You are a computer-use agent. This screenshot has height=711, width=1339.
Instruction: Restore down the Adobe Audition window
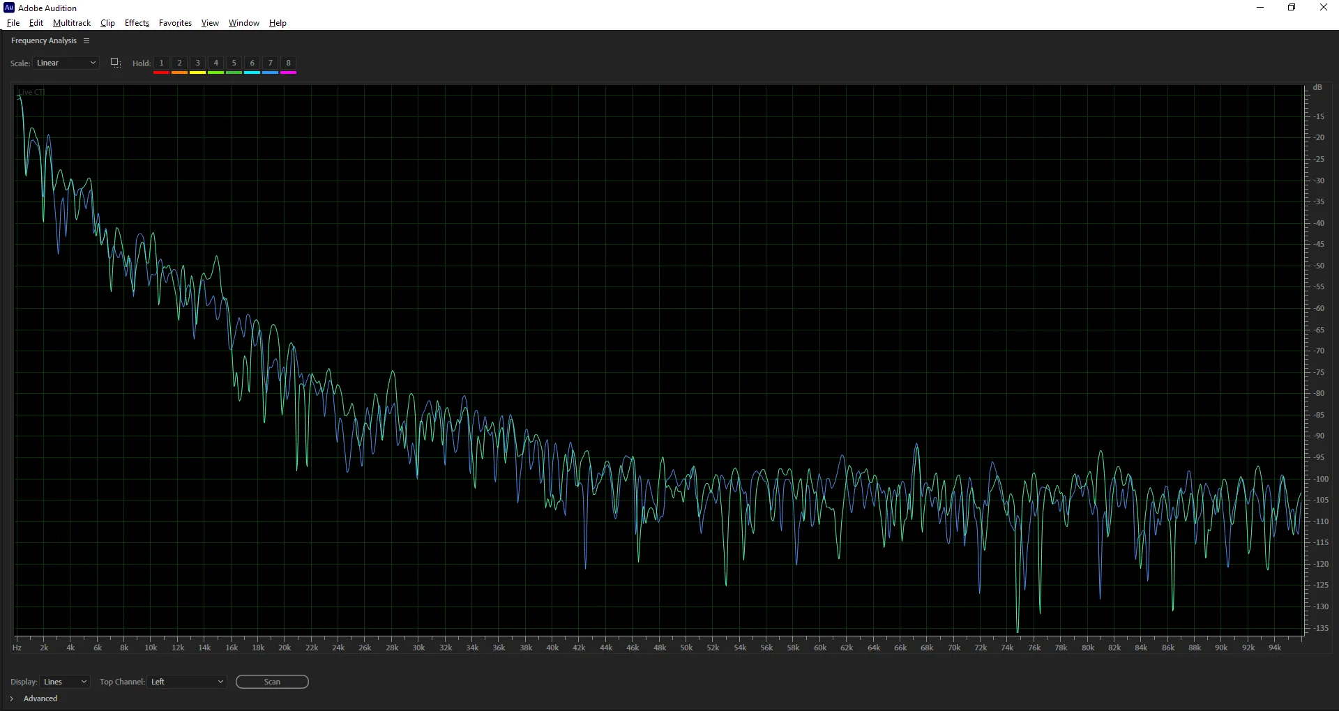click(1292, 8)
